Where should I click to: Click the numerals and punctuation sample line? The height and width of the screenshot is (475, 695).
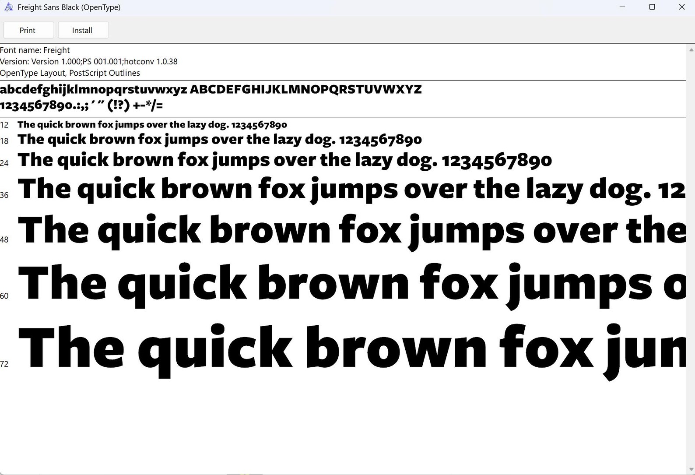tap(81, 105)
